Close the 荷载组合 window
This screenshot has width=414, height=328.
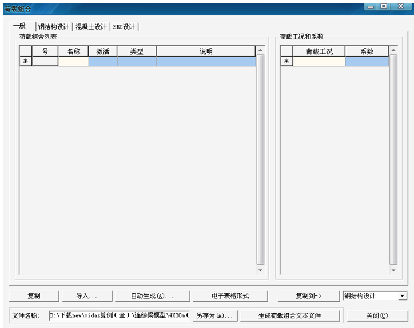click(400, 6)
